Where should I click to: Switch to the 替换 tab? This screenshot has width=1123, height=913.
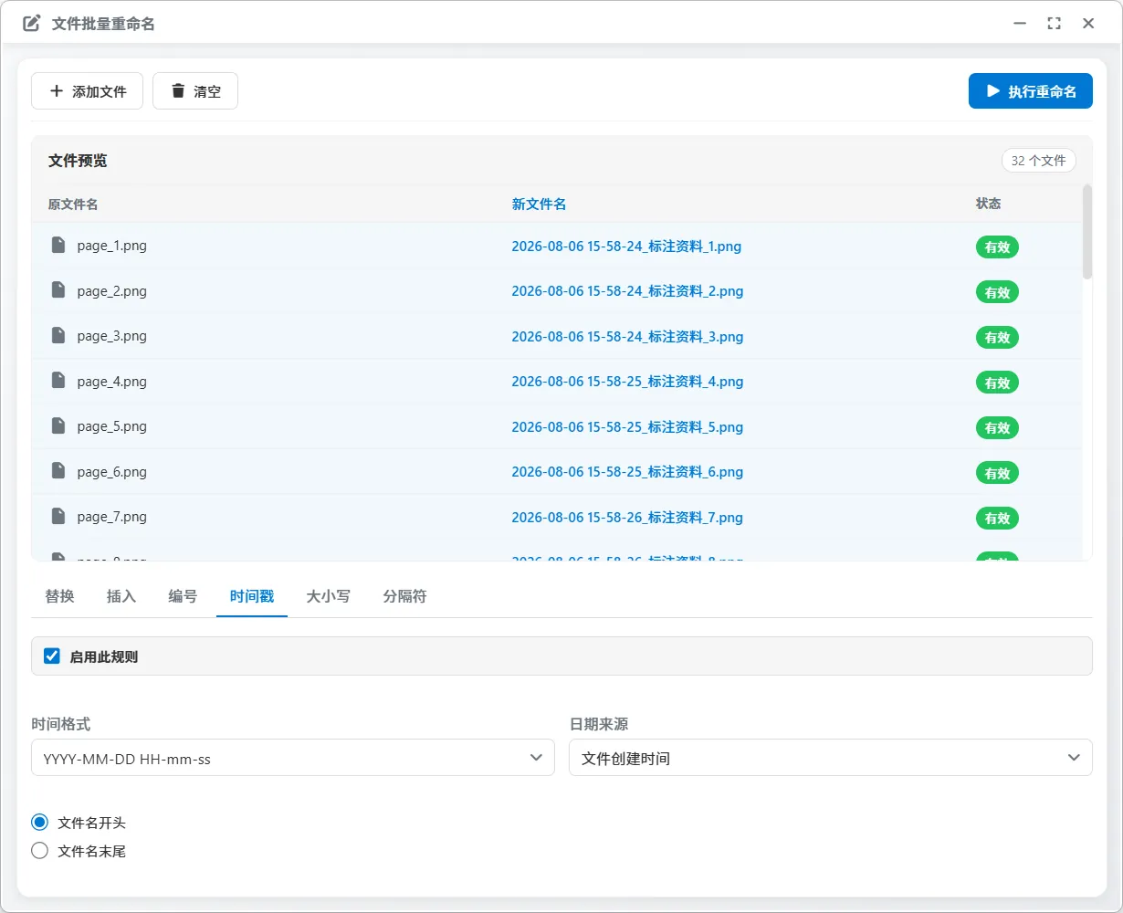pyautogui.click(x=59, y=596)
